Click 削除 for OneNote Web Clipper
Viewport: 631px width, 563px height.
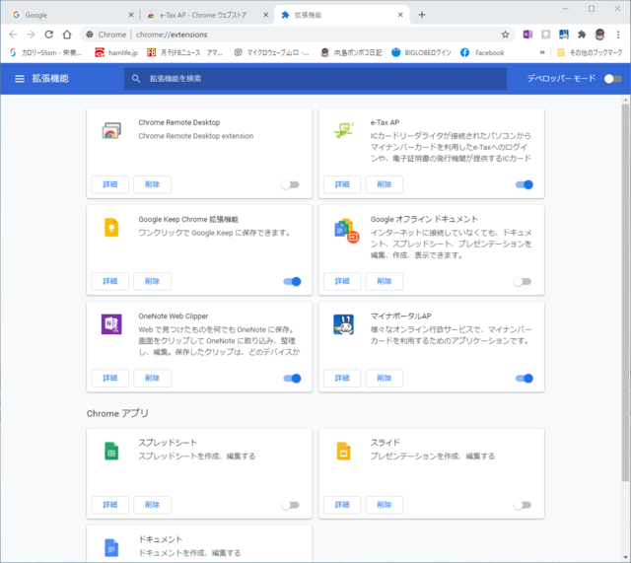coord(152,378)
